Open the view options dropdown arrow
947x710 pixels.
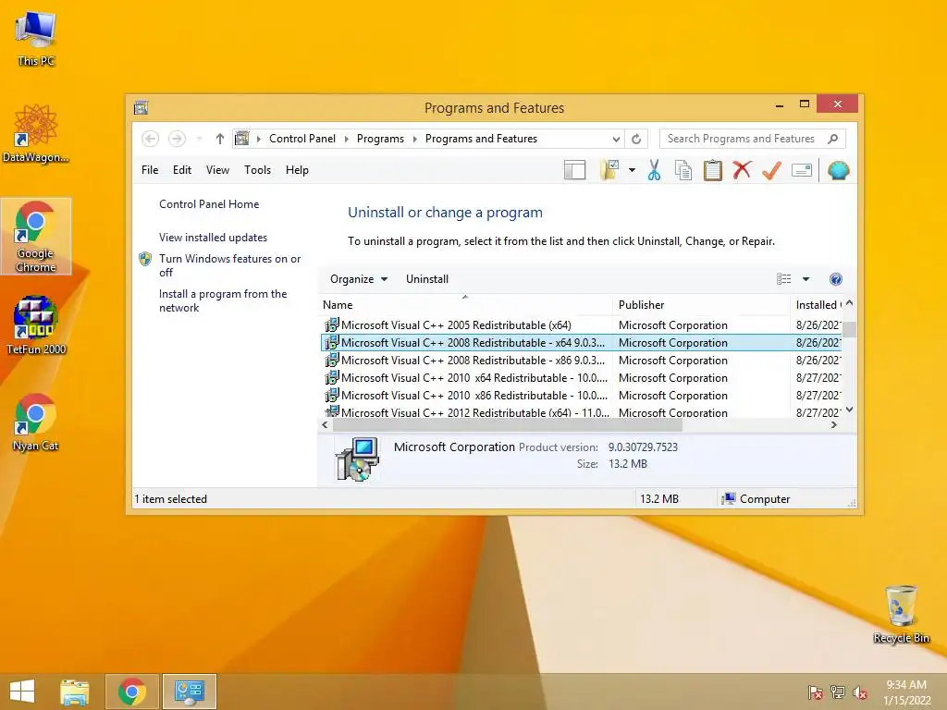(x=806, y=279)
